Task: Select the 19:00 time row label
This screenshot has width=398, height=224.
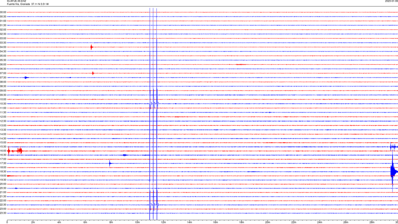Action: pyautogui.click(x=3, y=176)
